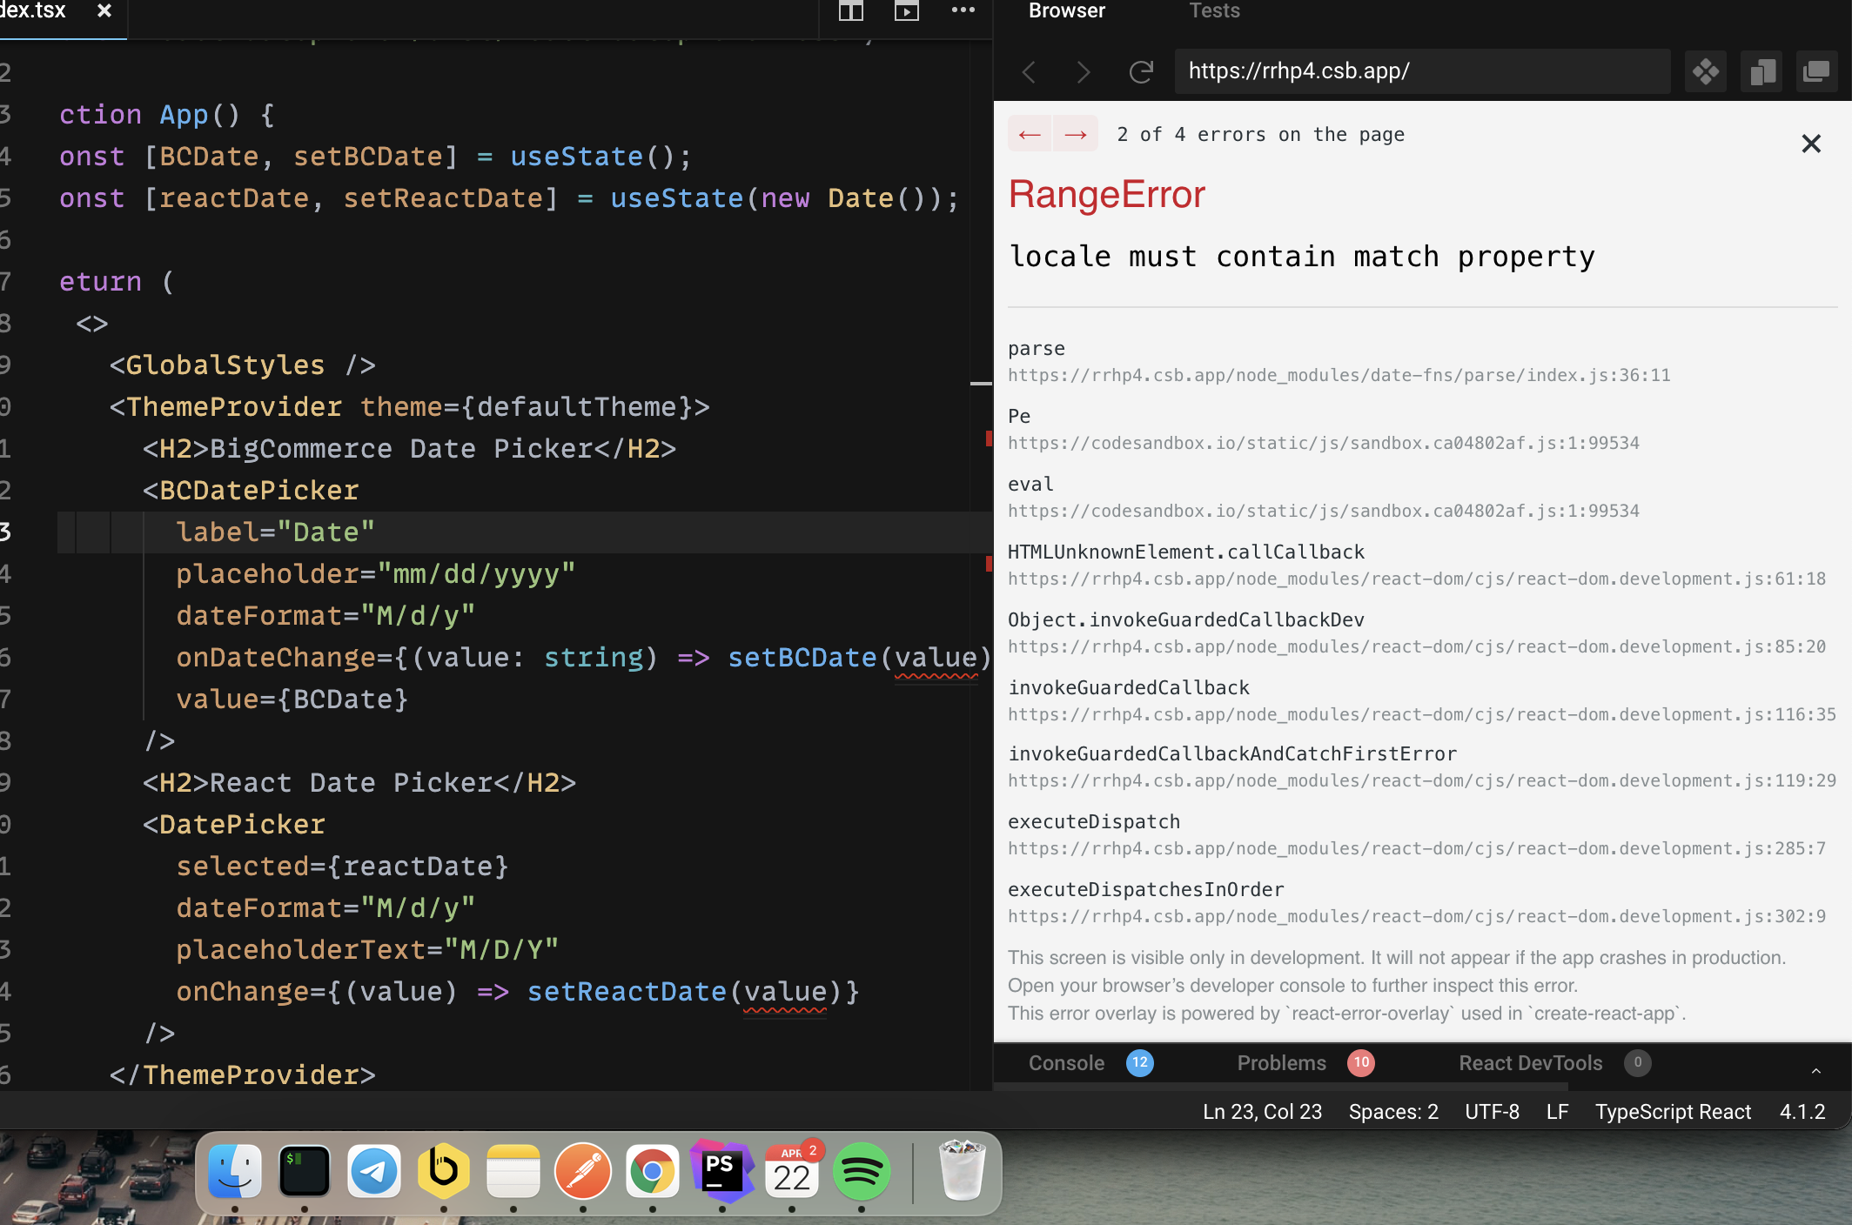The height and width of the screenshot is (1225, 1852).
Task: Toggle the responsive preview mode icon
Action: tap(1705, 71)
